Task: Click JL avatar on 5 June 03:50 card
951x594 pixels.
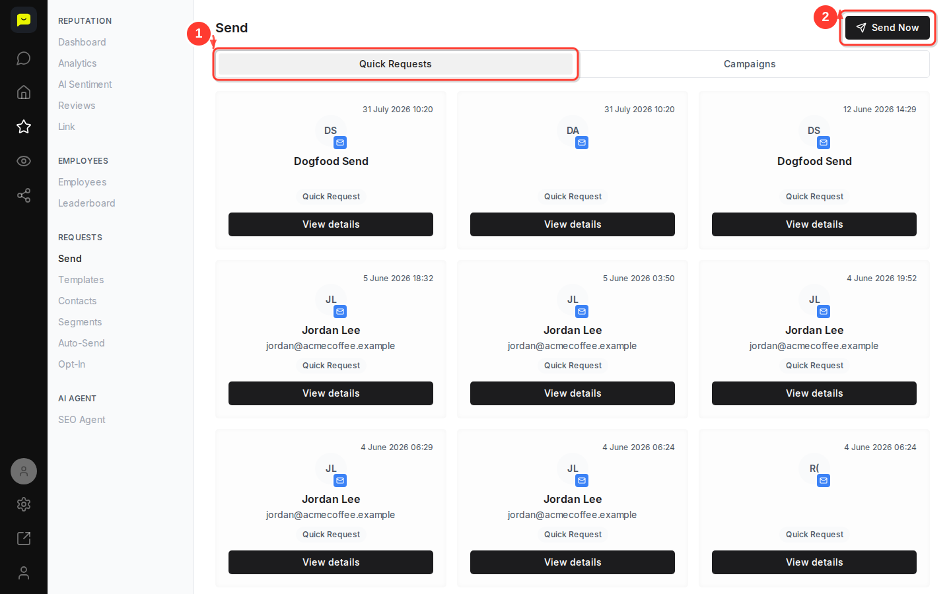Action: 573,300
